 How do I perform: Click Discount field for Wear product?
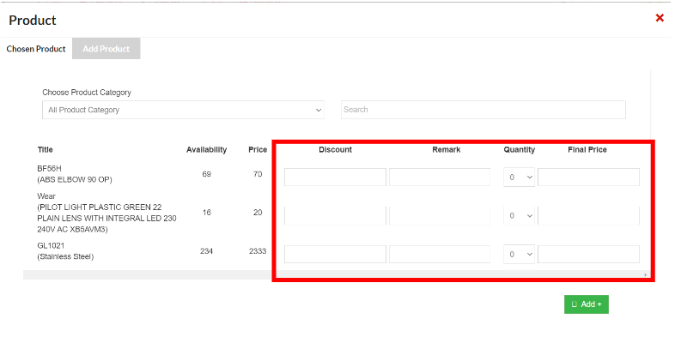(x=335, y=215)
